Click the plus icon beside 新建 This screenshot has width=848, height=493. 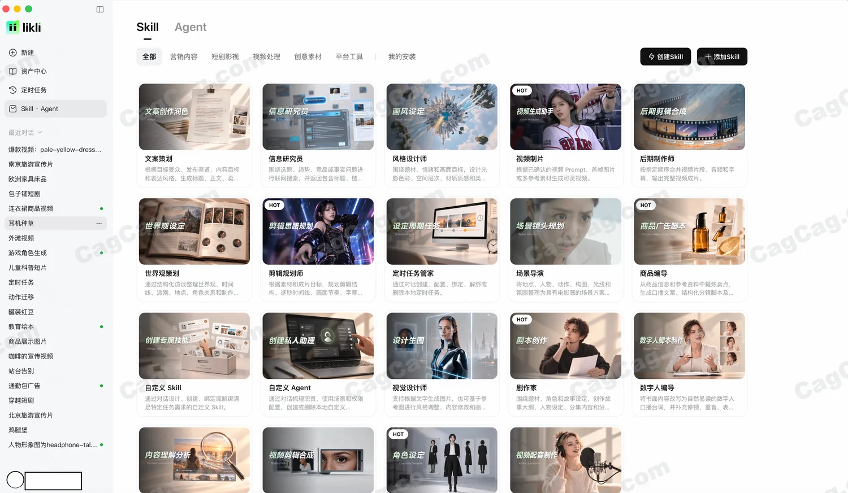(13, 53)
